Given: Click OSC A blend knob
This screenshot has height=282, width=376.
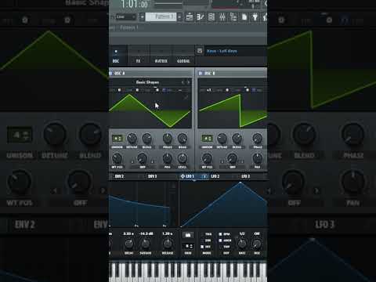Looking at the screenshot, I should (146, 139).
